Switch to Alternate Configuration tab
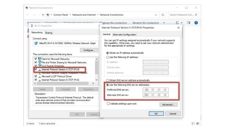The image size is (227, 127). pos(124,34)
